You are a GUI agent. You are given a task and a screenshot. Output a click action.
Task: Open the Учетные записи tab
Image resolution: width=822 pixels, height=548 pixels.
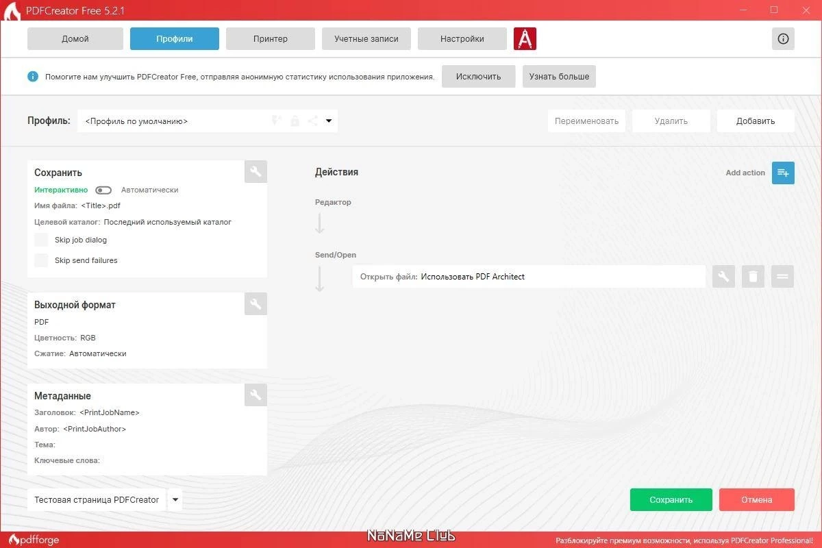(366, 39)
